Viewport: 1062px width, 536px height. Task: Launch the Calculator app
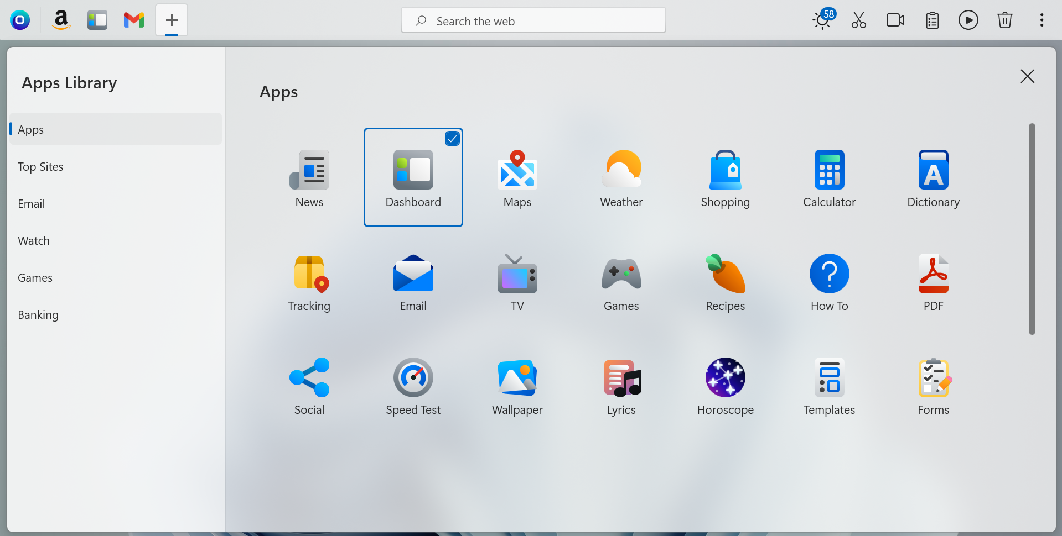click(828, 177)
